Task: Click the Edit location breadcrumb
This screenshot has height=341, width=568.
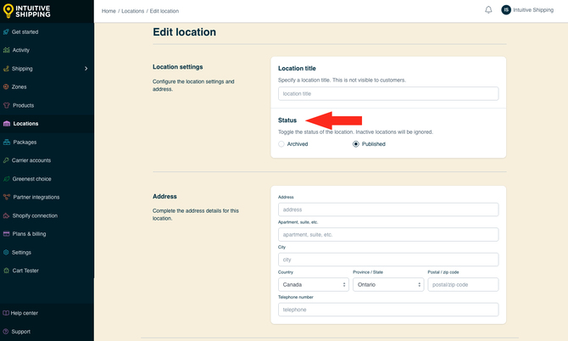Action: click(x=164, y=11)
